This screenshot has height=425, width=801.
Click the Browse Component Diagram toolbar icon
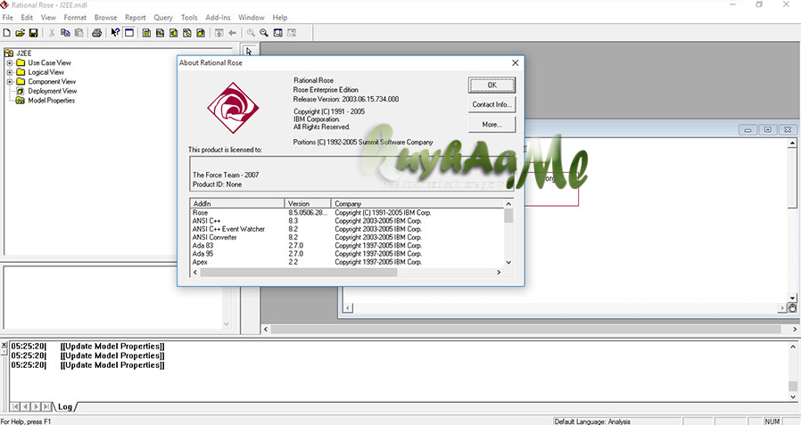(x=174, y=33)
